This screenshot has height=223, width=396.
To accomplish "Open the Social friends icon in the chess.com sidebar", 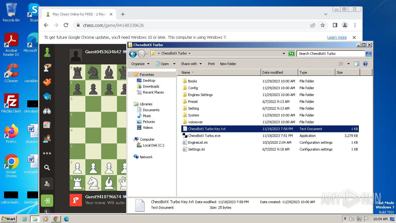I will (x=47, y=139).
